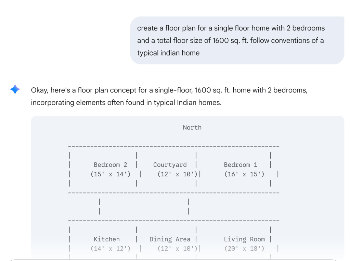Viewport: 350px width, 261px height.
Task: Click the Dining Area label
Action: pos(170,239)
